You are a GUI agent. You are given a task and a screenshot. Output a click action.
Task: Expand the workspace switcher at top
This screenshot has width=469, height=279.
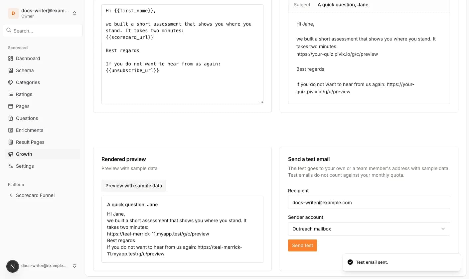[43, 13]
